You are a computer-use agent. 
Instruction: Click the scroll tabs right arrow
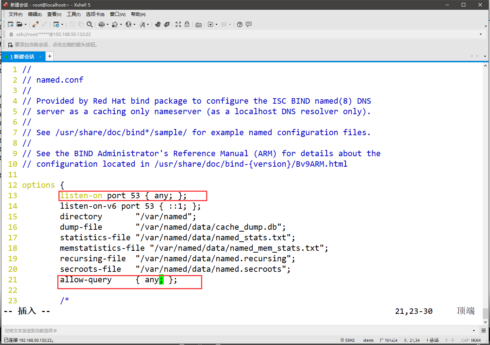click(x=477, y=56)
